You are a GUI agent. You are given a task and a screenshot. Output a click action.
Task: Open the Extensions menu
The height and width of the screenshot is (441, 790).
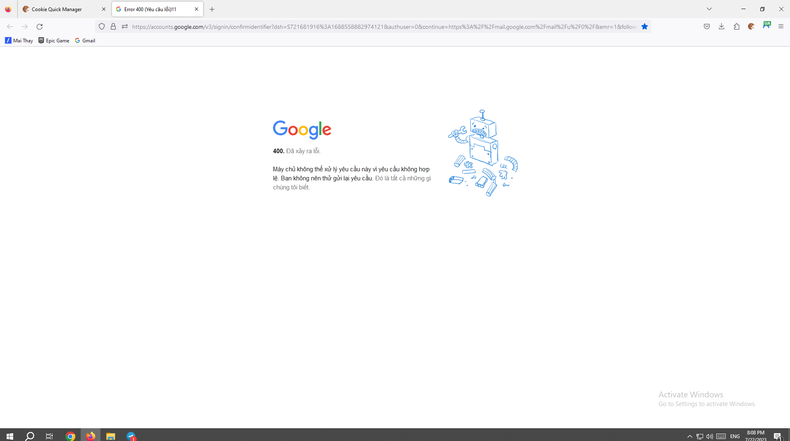(736, 27)
